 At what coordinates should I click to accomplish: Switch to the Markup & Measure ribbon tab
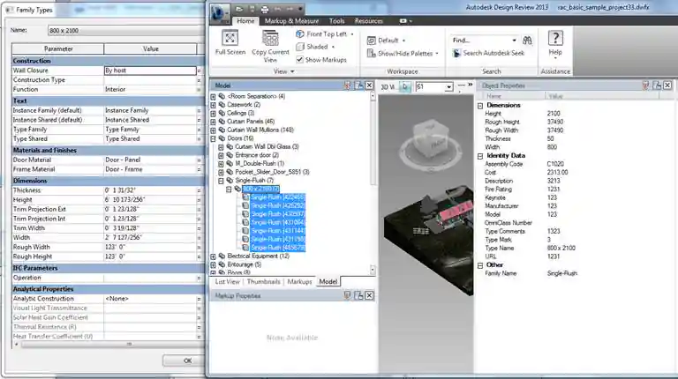click(291, 20)
